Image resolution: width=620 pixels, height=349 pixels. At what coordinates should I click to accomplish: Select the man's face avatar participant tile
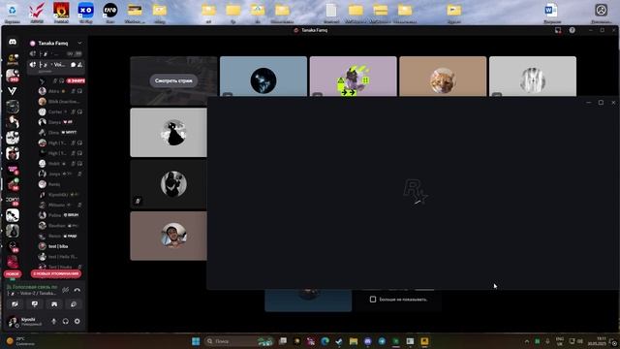(169, 236)
